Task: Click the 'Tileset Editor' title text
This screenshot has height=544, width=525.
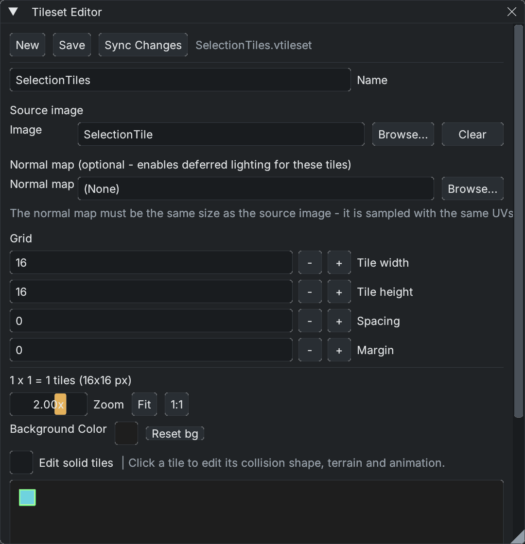Action: [x=67, y=12]
